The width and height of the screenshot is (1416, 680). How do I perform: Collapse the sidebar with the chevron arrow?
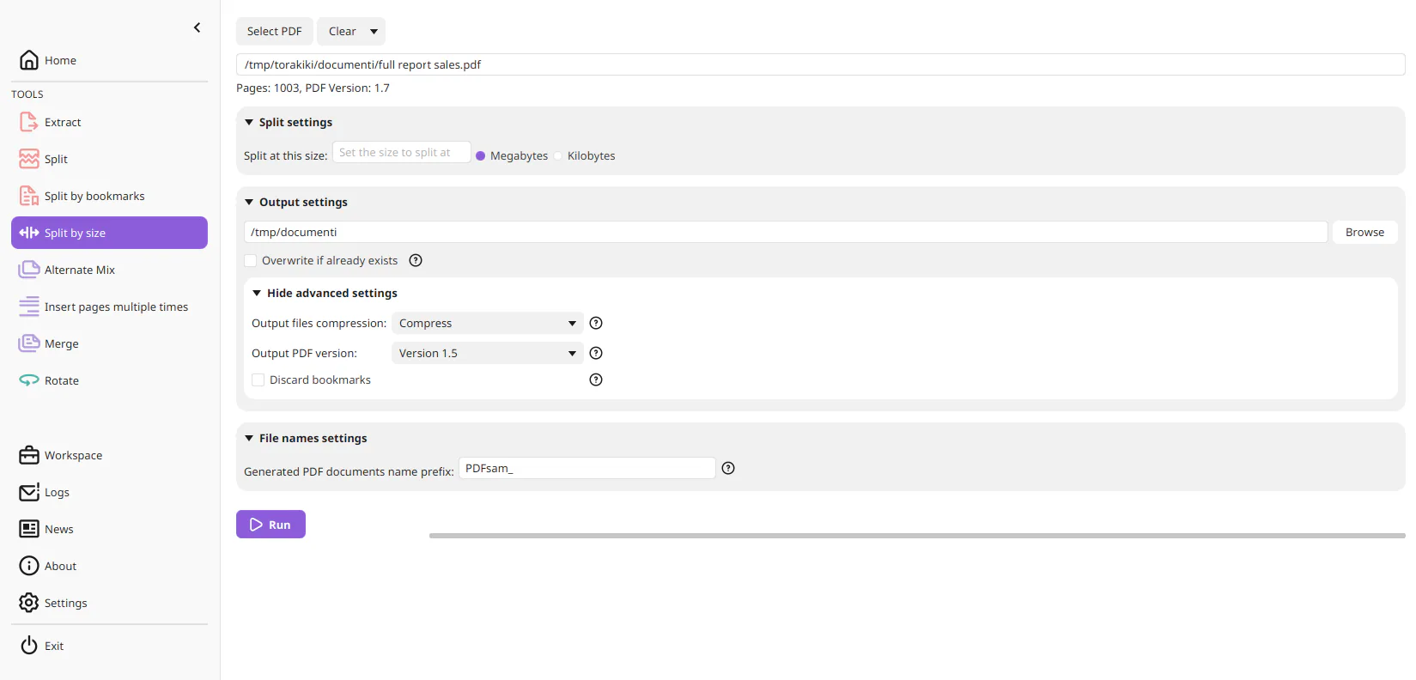197,27
